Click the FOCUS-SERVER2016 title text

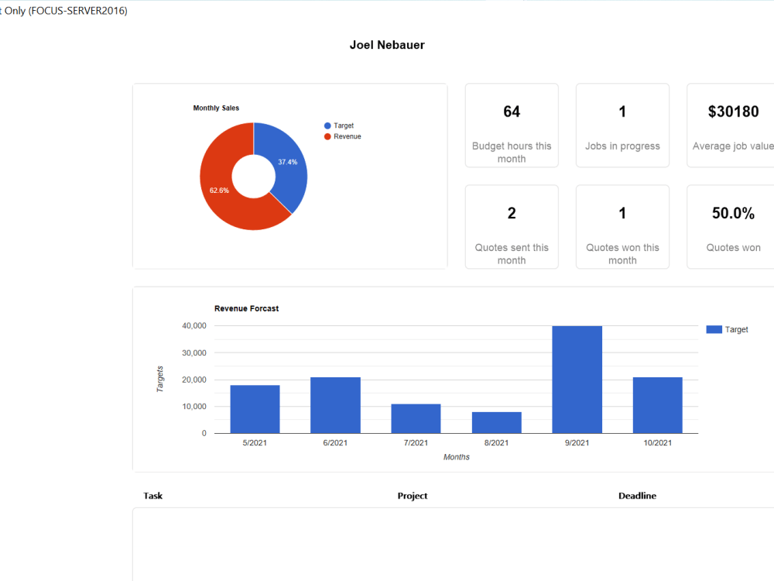point(78,10)
